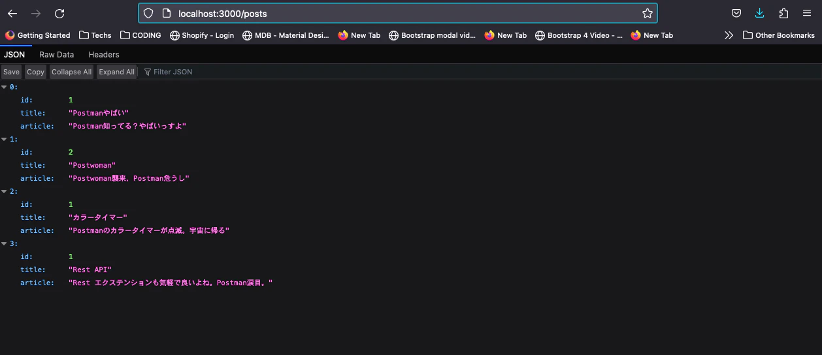Click the Copy button
The image size is (822, 355).
tap(35, 72)
